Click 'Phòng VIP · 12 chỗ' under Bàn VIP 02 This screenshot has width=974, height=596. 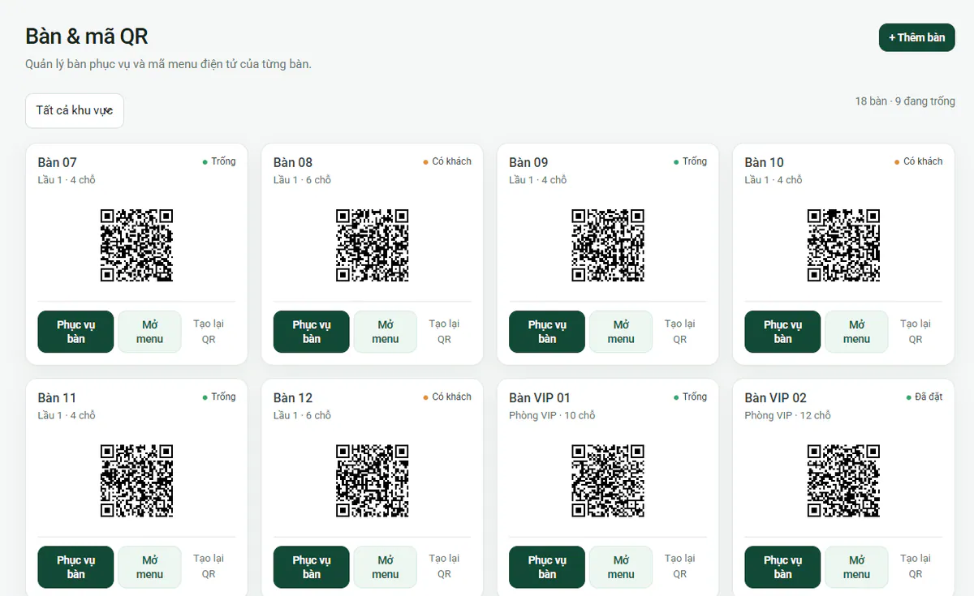click(788, 415)
